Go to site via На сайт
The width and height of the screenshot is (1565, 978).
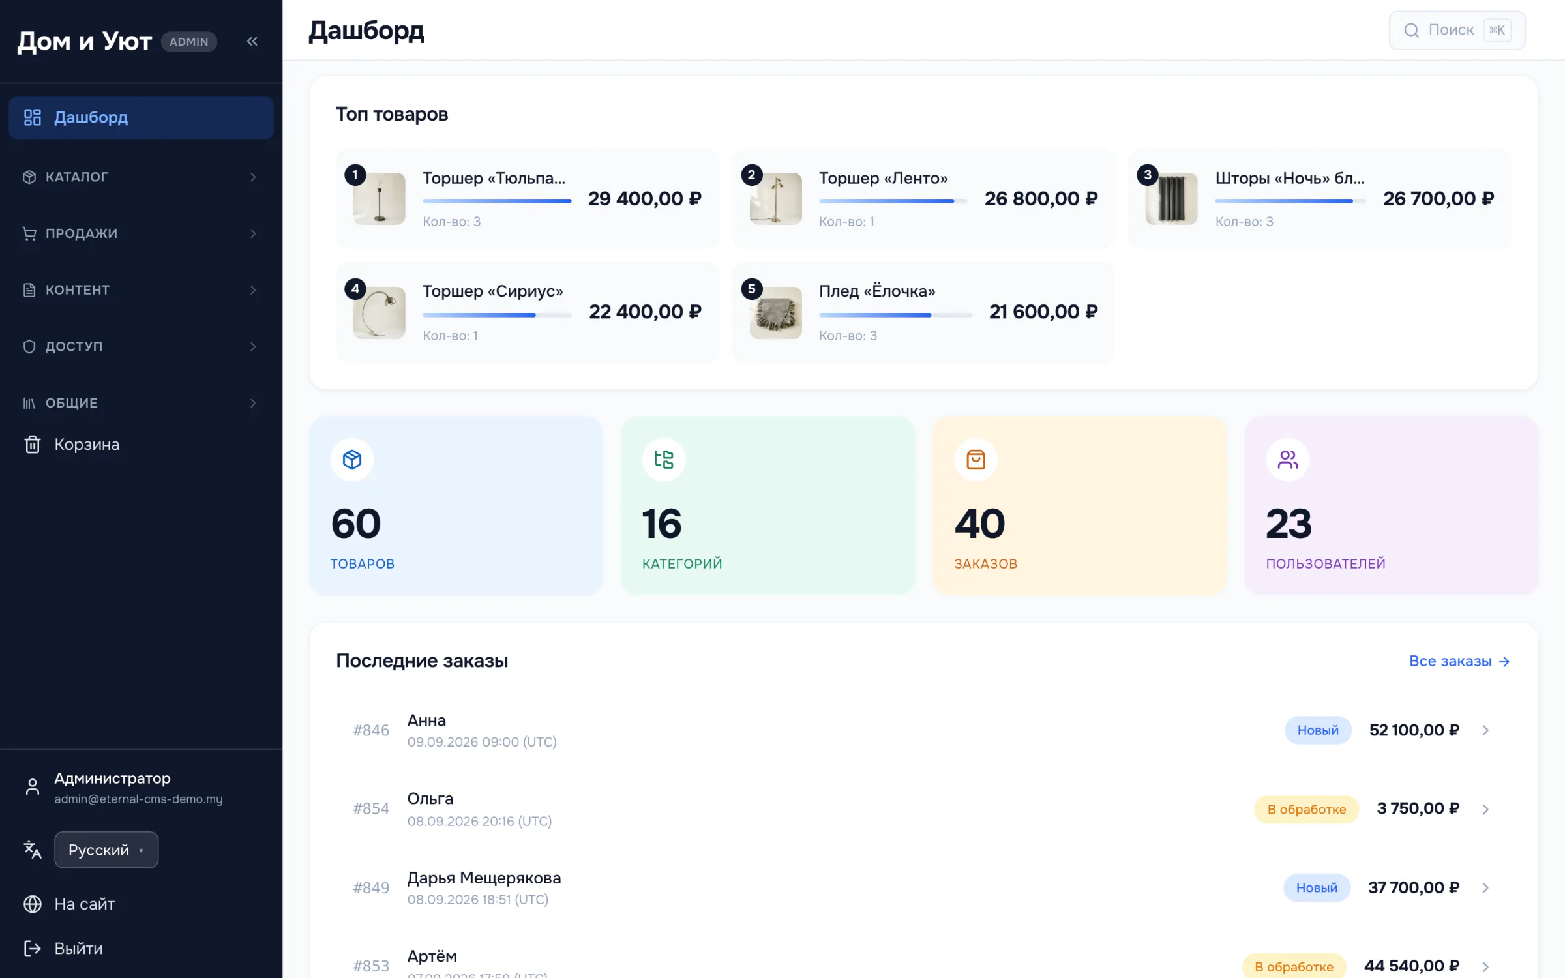point(85,904)
